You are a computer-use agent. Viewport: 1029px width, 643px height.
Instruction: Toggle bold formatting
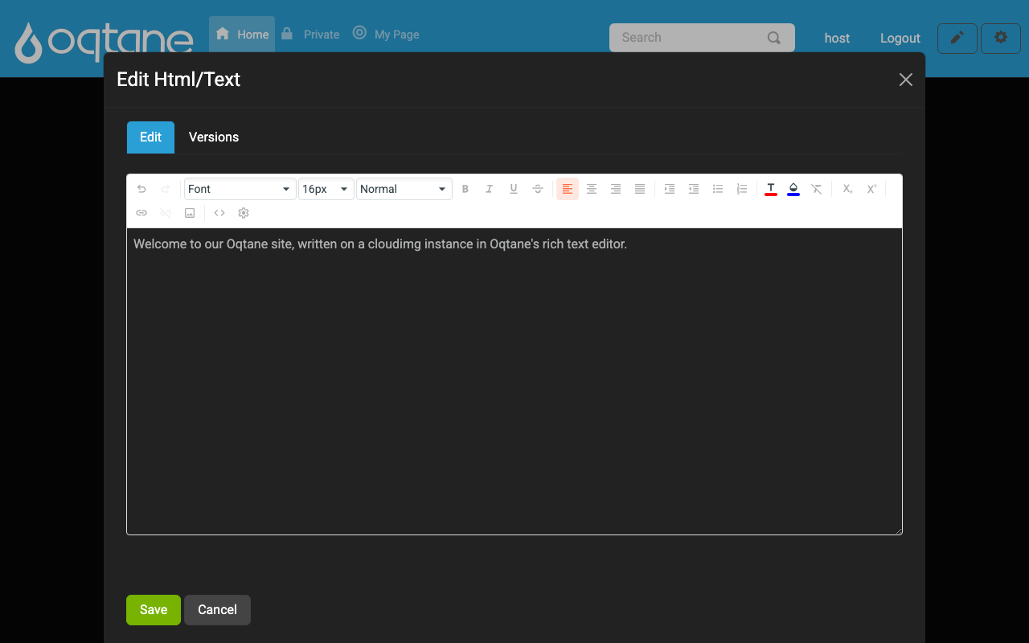coord(465,189)
